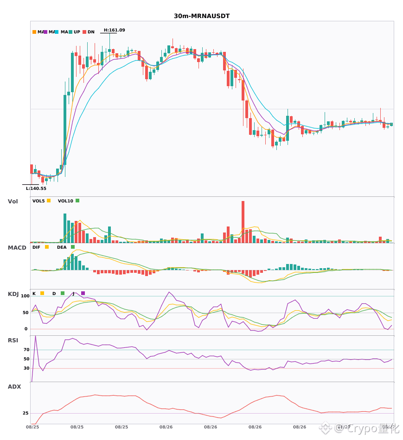The image size is (403, 440).
Task: Click the DIF legend text
Action: (x=36, y=247)
